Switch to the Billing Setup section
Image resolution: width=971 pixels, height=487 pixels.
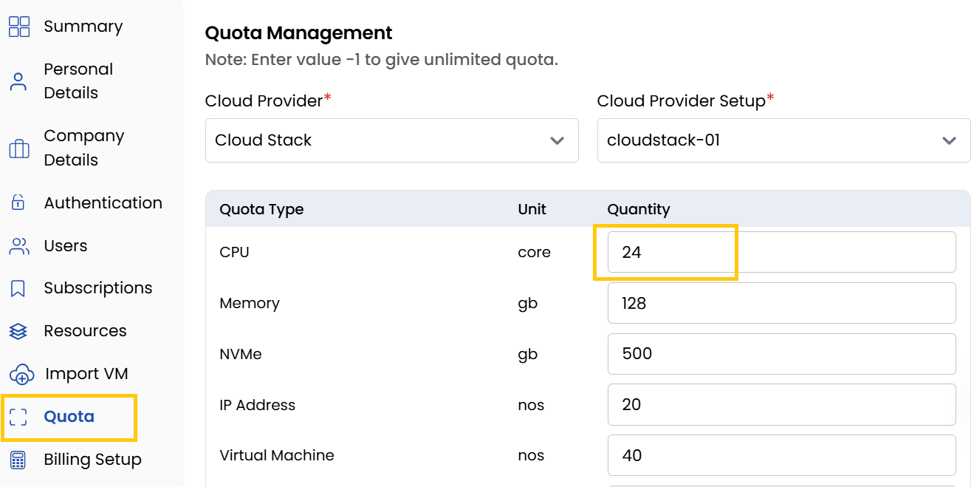pos(92,460)
